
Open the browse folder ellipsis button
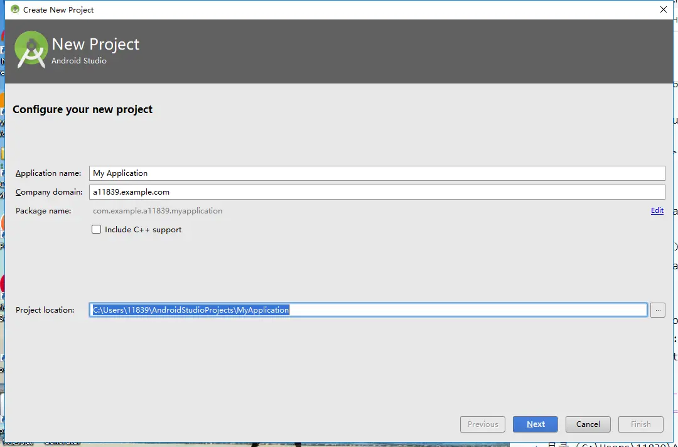coord(658,310)
